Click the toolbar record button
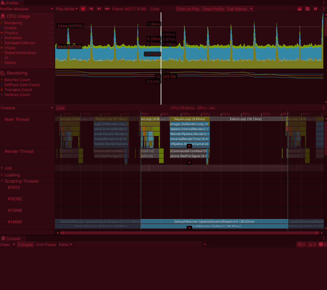Viewport: 327px width, 290px height. [x=83, y=9]
